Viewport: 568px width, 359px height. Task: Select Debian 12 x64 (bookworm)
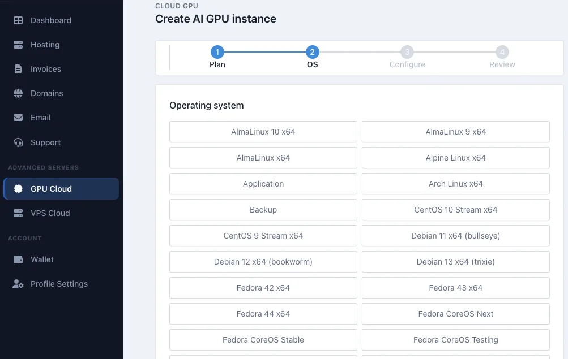tap(263, 262)
